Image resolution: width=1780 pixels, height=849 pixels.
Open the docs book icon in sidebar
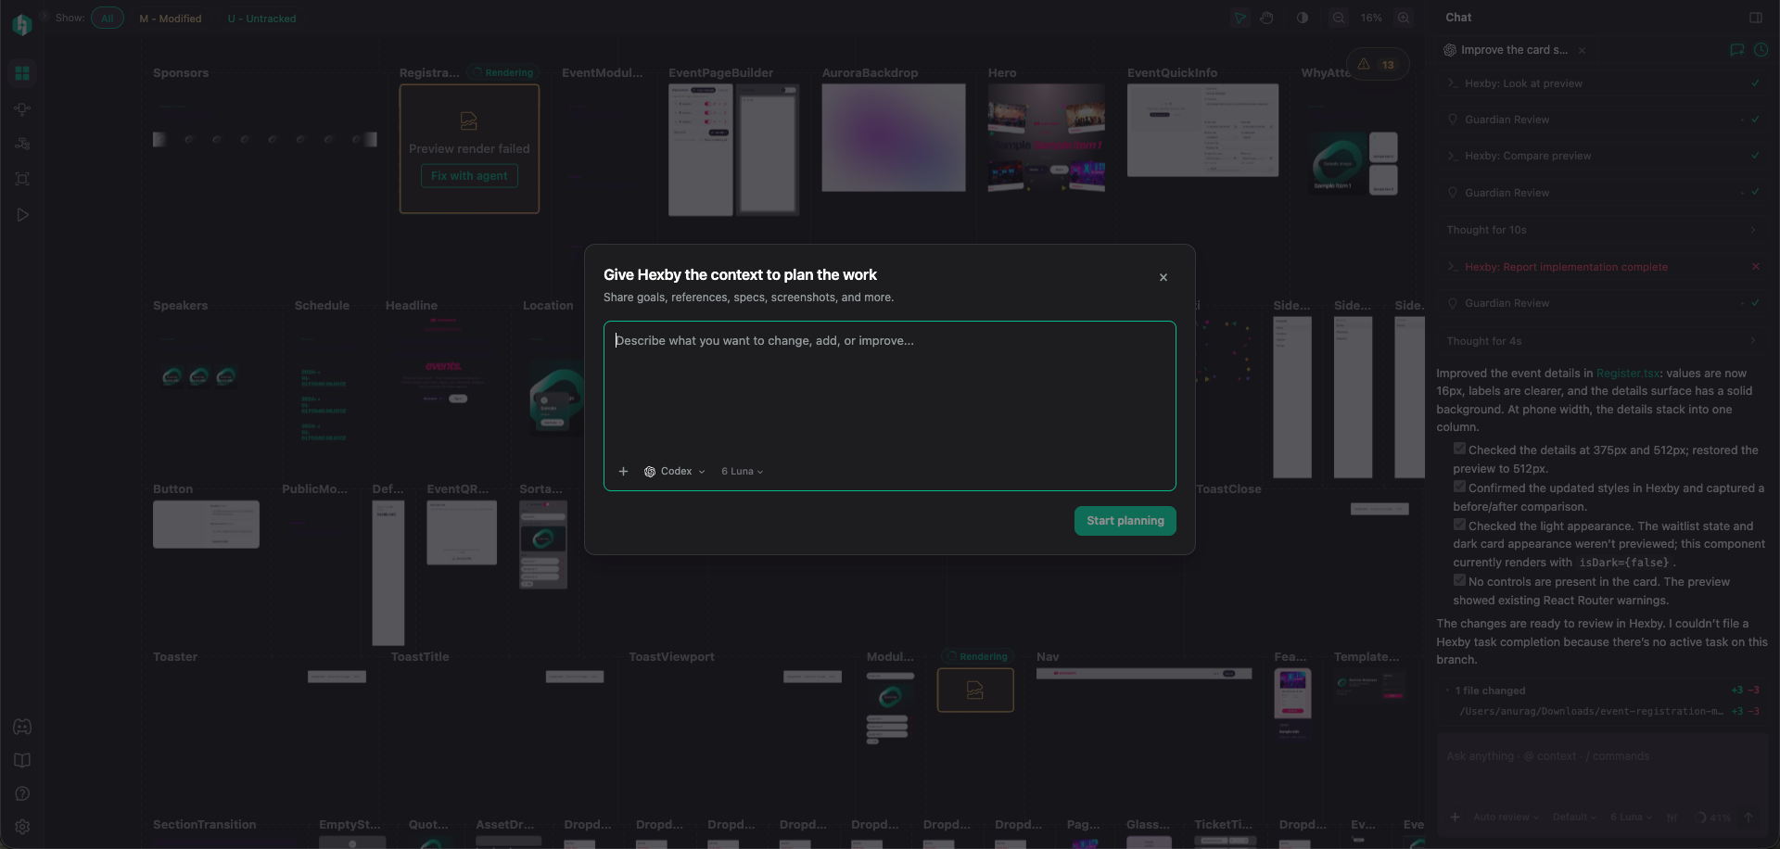22,760
